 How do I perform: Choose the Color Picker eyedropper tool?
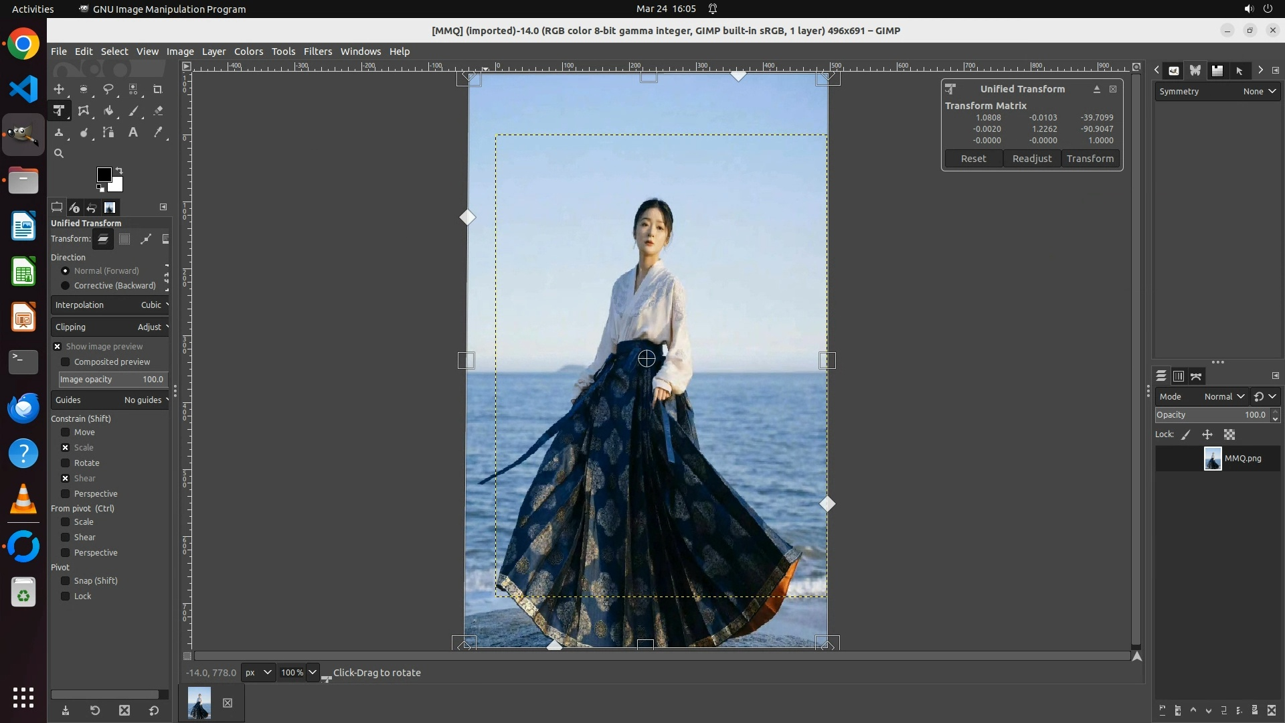[158, 133]
